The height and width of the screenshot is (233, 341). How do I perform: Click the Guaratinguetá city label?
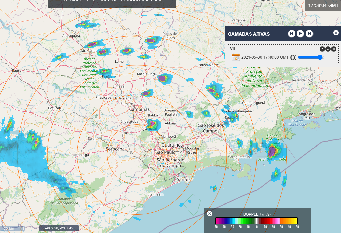point(253,103)
